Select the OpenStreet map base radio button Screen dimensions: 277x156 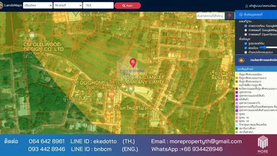[x=245, y=35]
